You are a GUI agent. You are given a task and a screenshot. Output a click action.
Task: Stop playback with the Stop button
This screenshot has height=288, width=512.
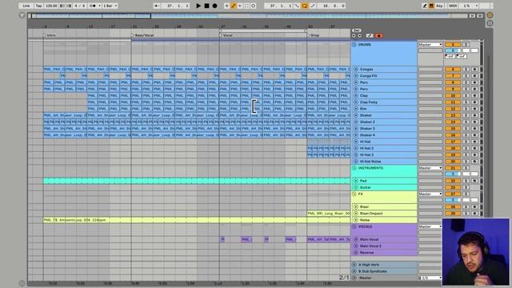[206, 6]
